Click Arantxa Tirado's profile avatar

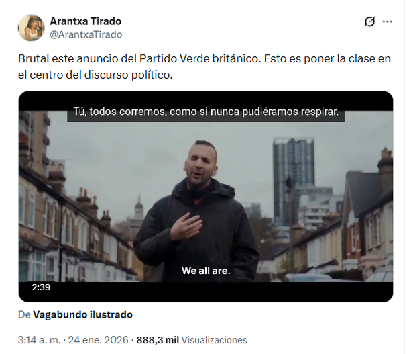[x=31, y=28]
